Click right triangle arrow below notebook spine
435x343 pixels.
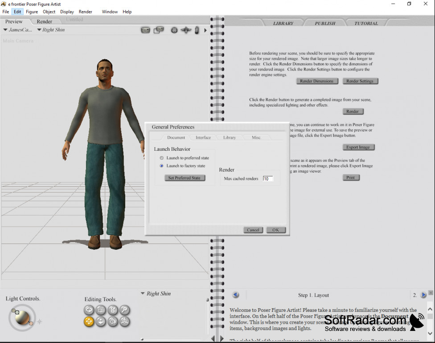[x=222, y=338]
